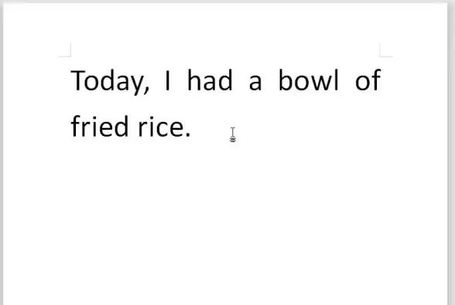Click the gray strip above the page
The width and height of the screenshot is (455, 305).
tap(227, 2)
